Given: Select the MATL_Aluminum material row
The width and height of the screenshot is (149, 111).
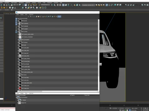Looking at the screenshot, I should coord(58,23).
